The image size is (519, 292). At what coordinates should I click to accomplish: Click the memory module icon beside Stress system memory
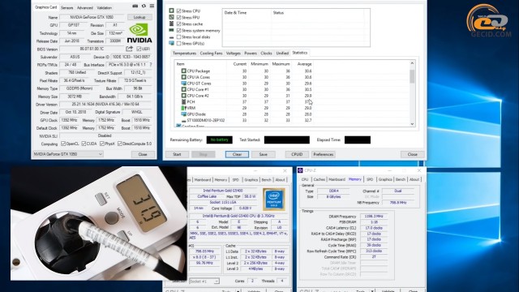[x=171, y=31]
